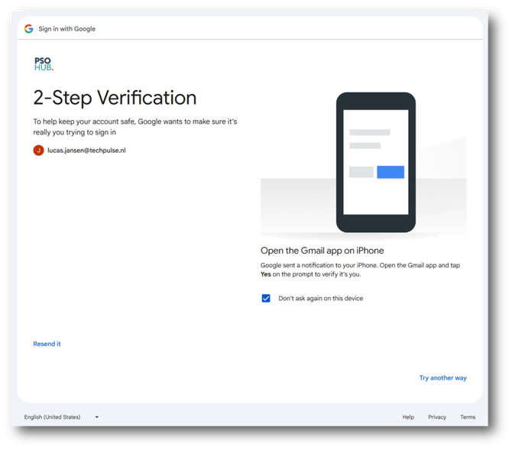Click the "Open the Gmail app on iPhone" heading
Screen dimensions: 512x450
pos(322,251)
